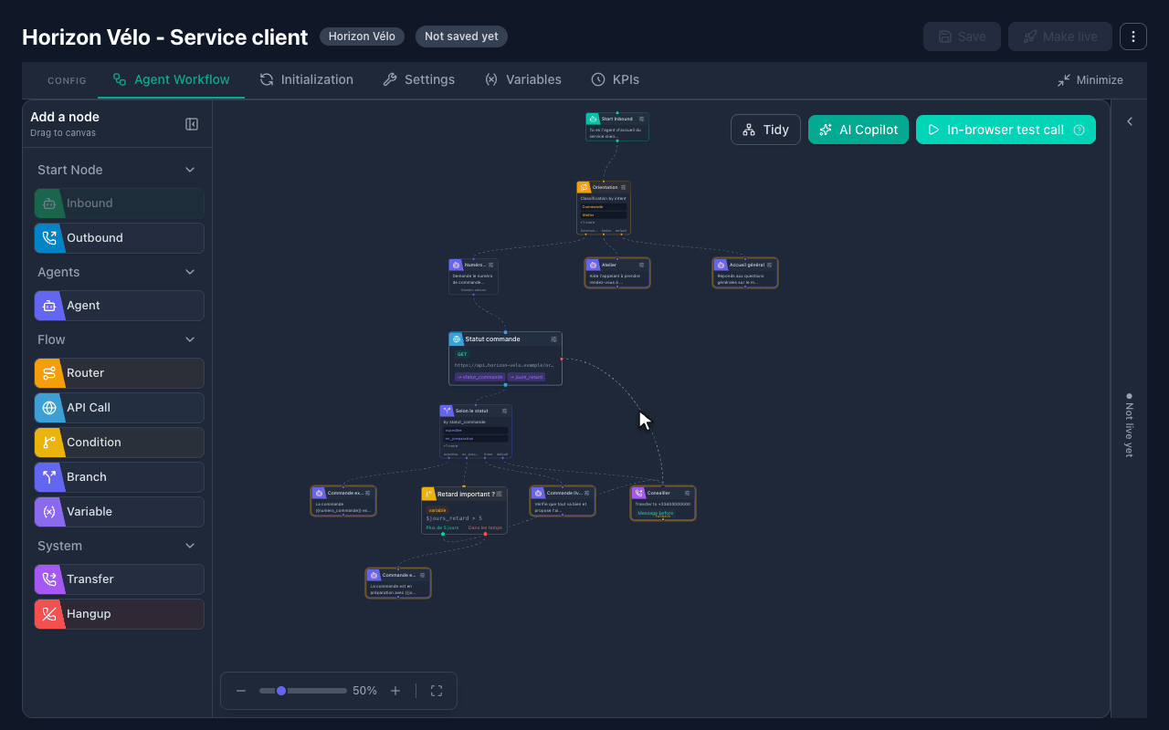The image size is (1169, 730).
Task: Collapse the Agents section chevron
Action: pos(190,272)
